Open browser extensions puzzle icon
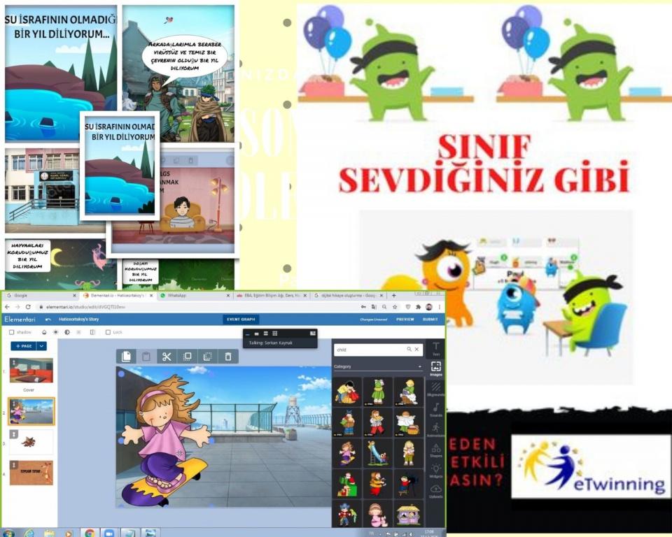This screenshot has height=537, width=672. click(418, 307)
